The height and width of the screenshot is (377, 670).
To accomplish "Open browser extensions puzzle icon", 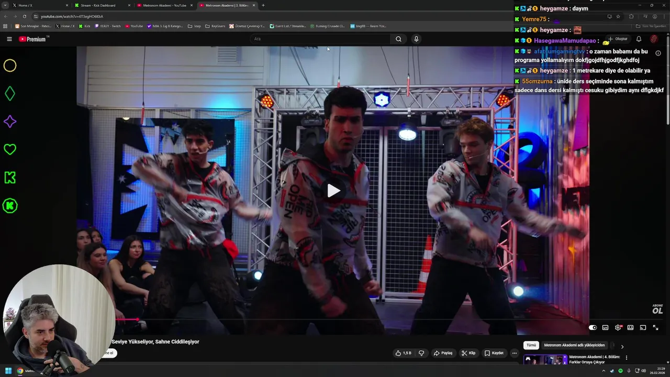I will [631, 16].
